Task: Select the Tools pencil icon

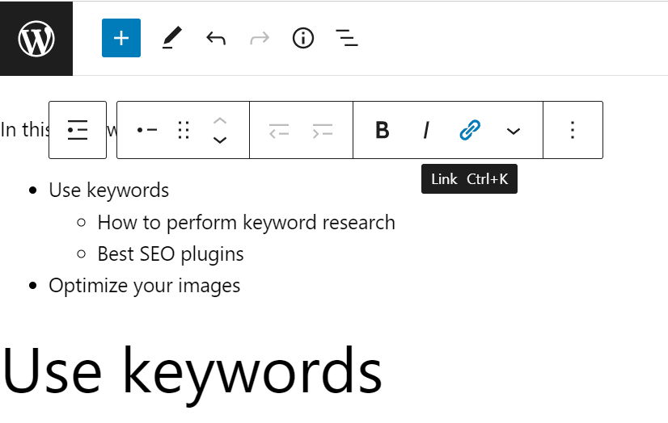Action: 172,38
